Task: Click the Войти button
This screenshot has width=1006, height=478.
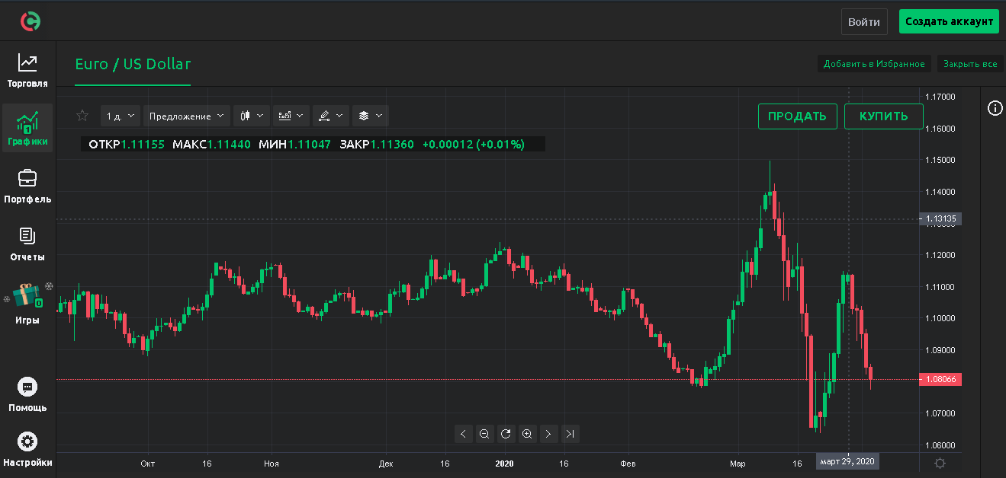Action: (x=864, y=21)
